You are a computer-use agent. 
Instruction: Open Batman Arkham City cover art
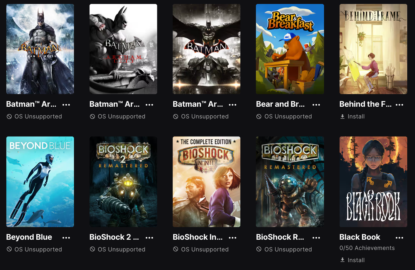(124, 49)
